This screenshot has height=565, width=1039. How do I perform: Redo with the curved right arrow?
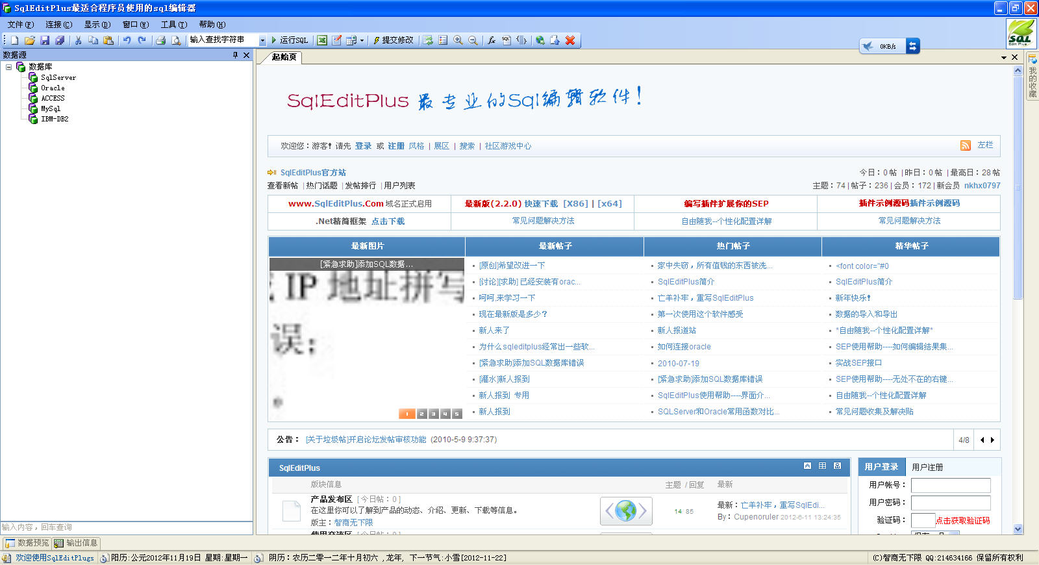tap(142, 40)
